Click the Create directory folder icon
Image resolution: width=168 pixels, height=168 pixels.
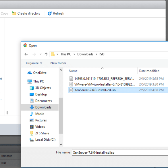[14, 13]
